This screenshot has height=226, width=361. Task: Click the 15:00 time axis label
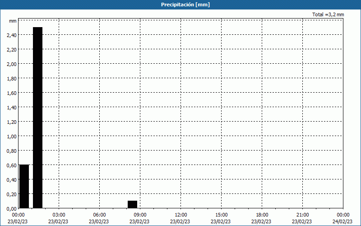point(221,215)
